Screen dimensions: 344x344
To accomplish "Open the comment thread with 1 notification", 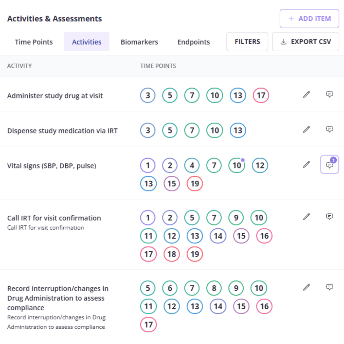I will pos(329,165).
